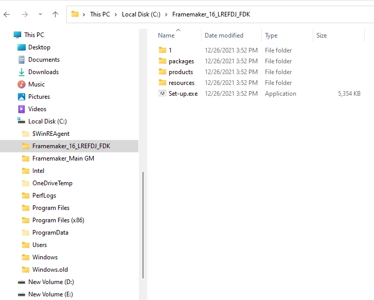Click the Desktop icon in sidebar

point(22,47)
